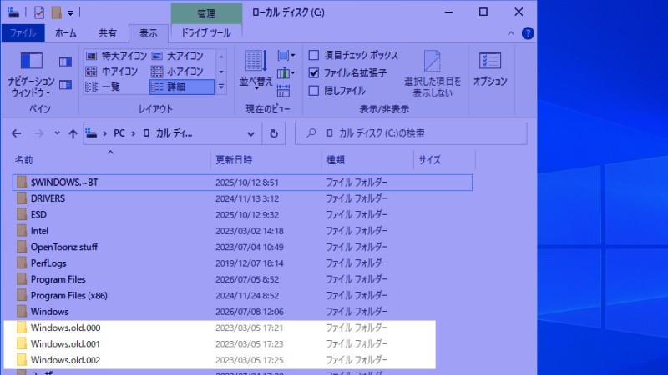Open オプション folder options
Screen dimensions: 668x375
coord(490,70)
